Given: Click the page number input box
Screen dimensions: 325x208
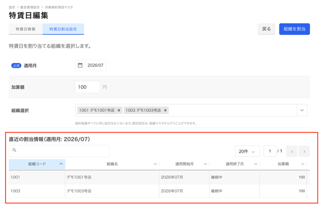Looking at the screenshot, I should (x=270, y=151).
